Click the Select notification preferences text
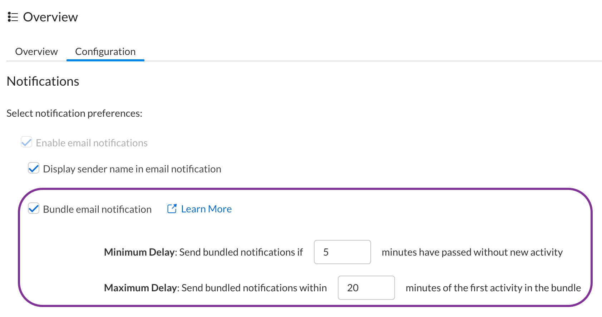The width and height of the screenshot is (602, 317). point(74,113)
